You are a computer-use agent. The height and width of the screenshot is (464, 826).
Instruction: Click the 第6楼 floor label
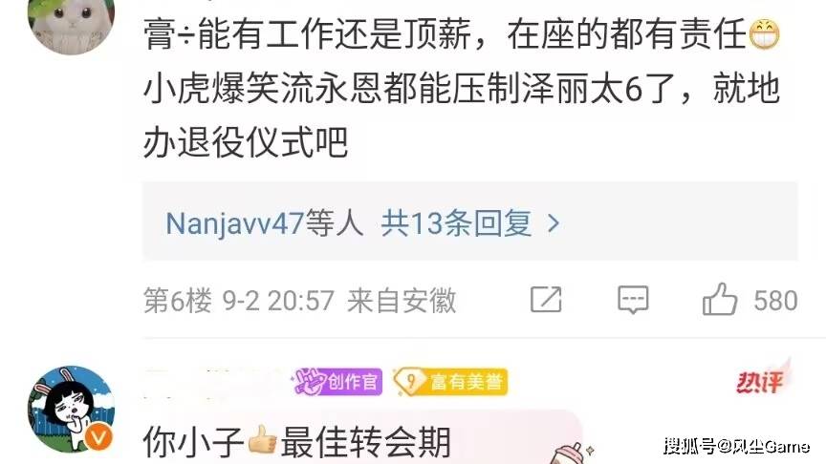[x=178, y=301]
